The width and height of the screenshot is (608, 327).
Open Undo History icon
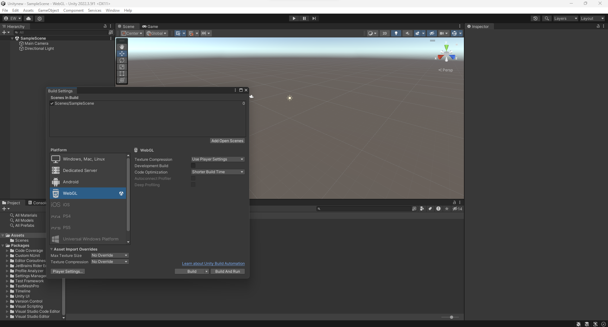[535, 18]
